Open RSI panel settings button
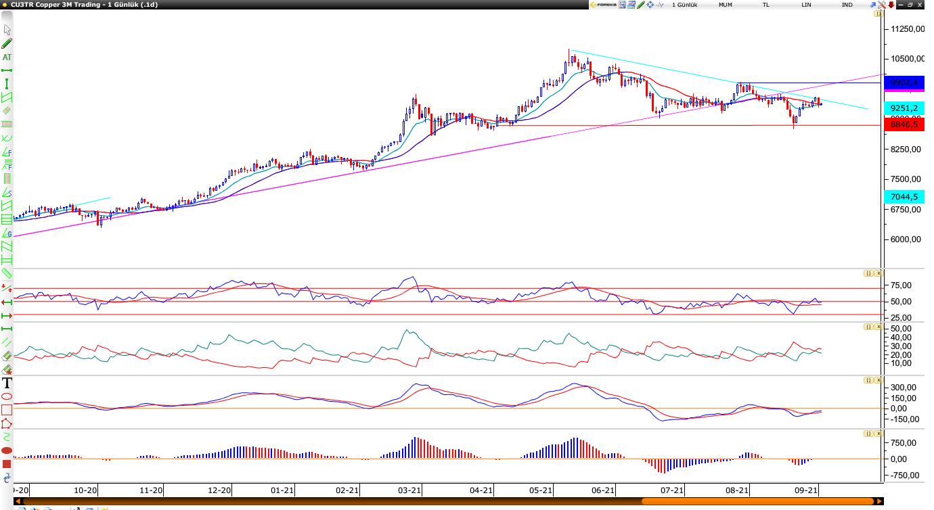The image size is (934, 510). (868, 273)
